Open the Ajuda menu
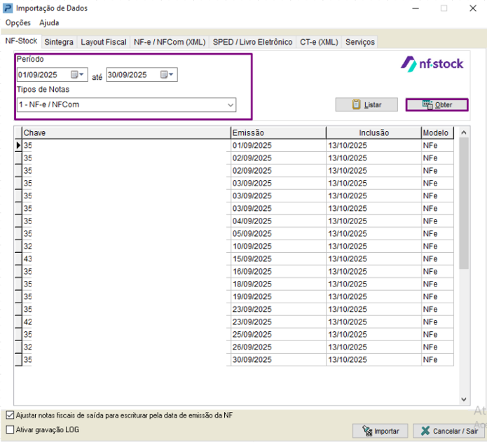Viewport: 487px width, 442px height. tap(49, 22)
